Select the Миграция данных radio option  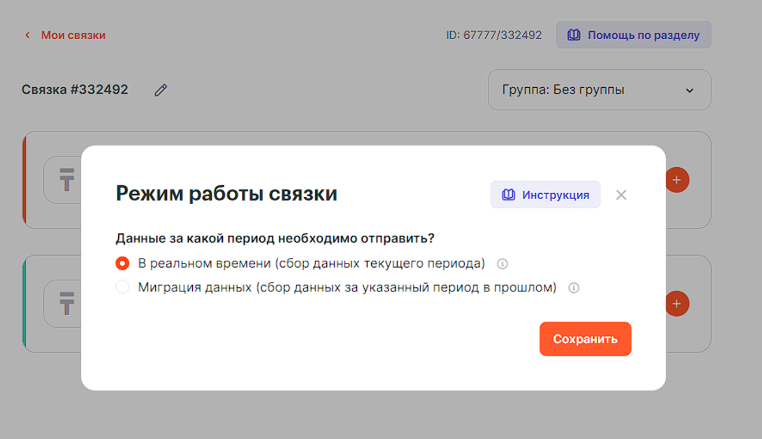click(122, 287)
